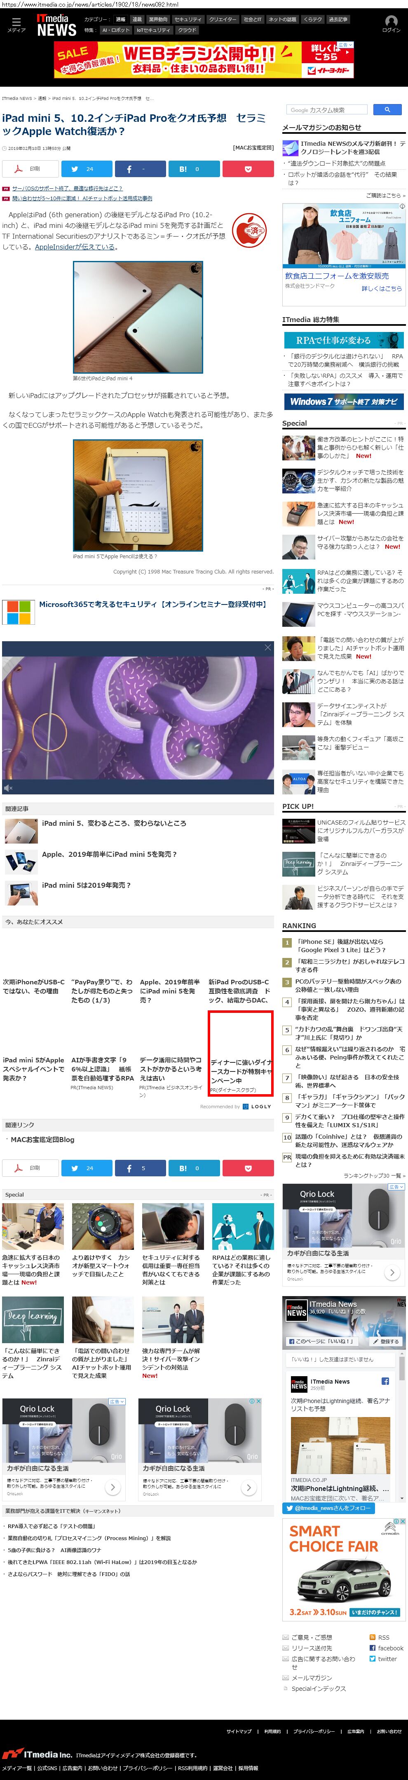408x1780 pixels.
Task: Open the サイトマップ footer link
Action: pos(239,1731)
